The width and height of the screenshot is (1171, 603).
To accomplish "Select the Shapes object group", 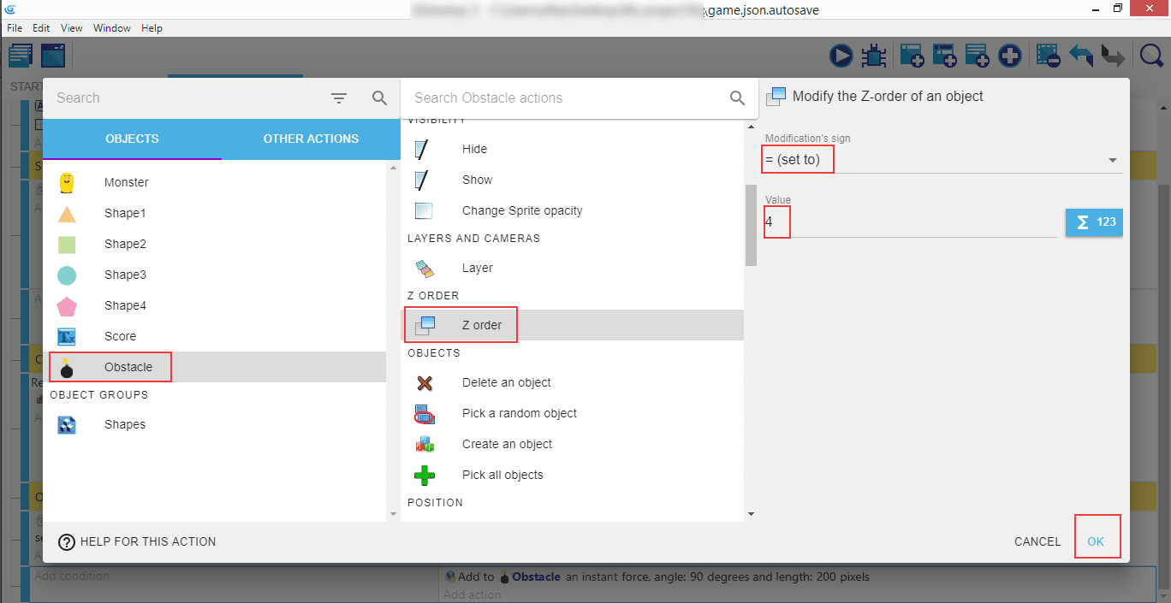I will (x=124, y=424).
